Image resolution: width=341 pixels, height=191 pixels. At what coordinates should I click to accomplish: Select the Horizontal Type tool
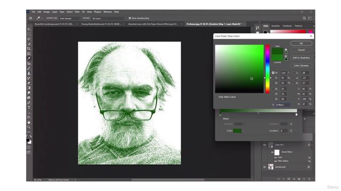click(x=29, y=108)
